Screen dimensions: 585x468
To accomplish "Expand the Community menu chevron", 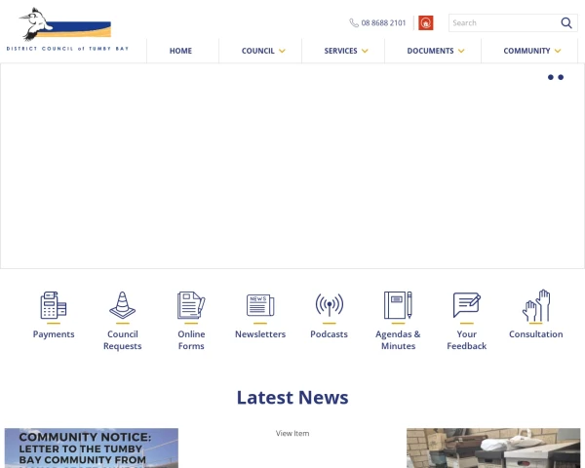I will pos(558,51).
